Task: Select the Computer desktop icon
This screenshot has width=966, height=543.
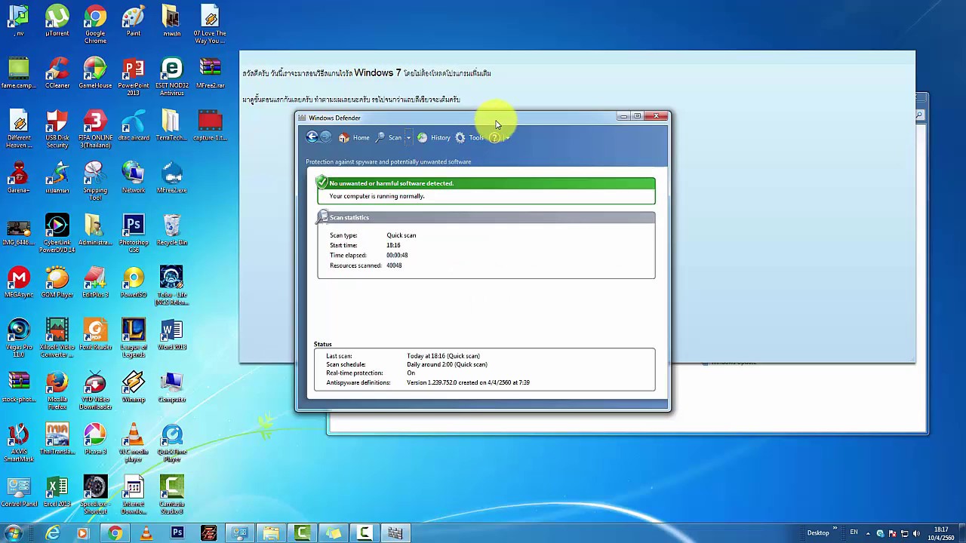Action: [x=171, y=386]
